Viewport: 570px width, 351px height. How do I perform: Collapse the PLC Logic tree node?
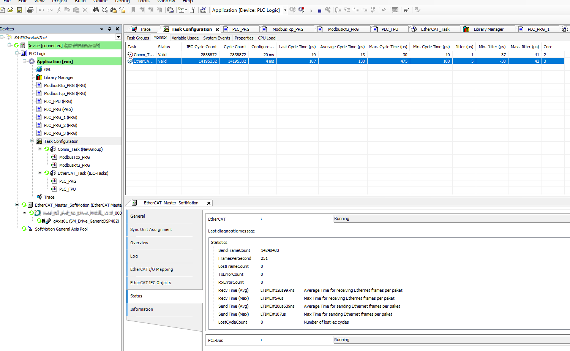click(17, 53)
